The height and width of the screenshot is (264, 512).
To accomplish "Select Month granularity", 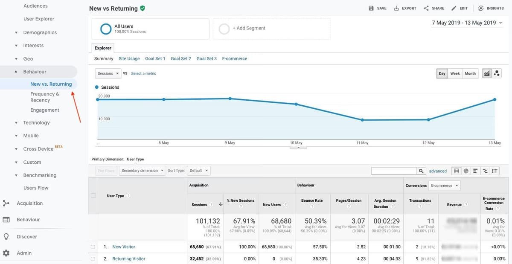I will point(470,73).
